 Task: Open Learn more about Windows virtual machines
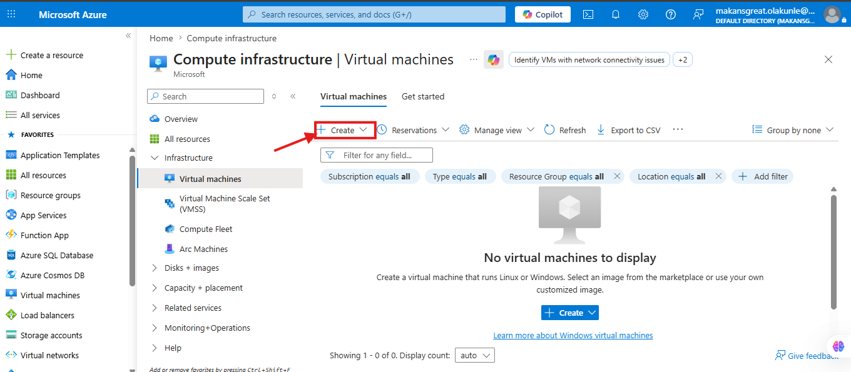(573, 336)
